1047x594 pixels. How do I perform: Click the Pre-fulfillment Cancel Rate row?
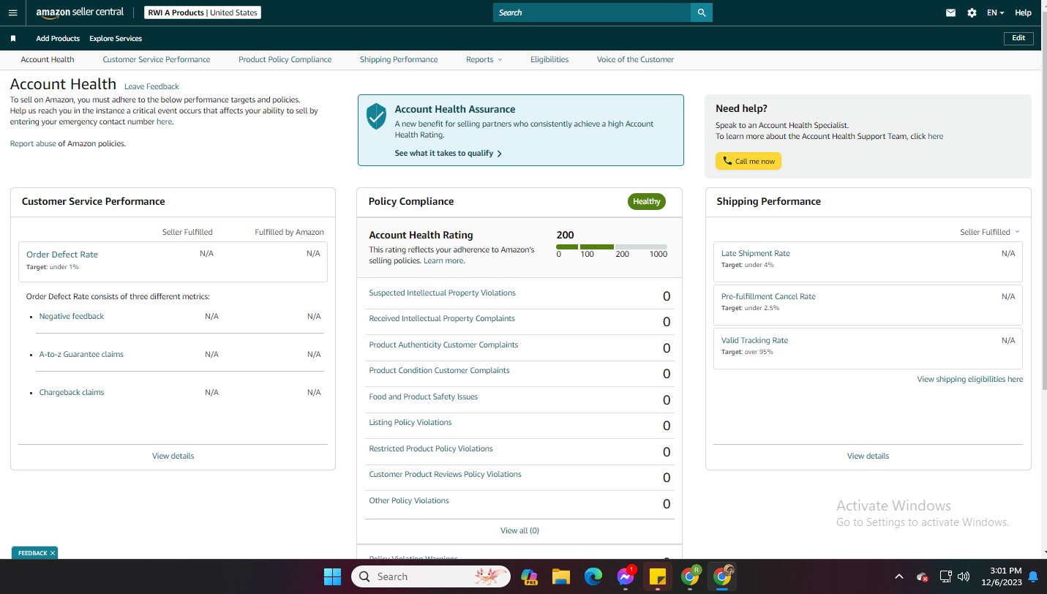point(868,305)
